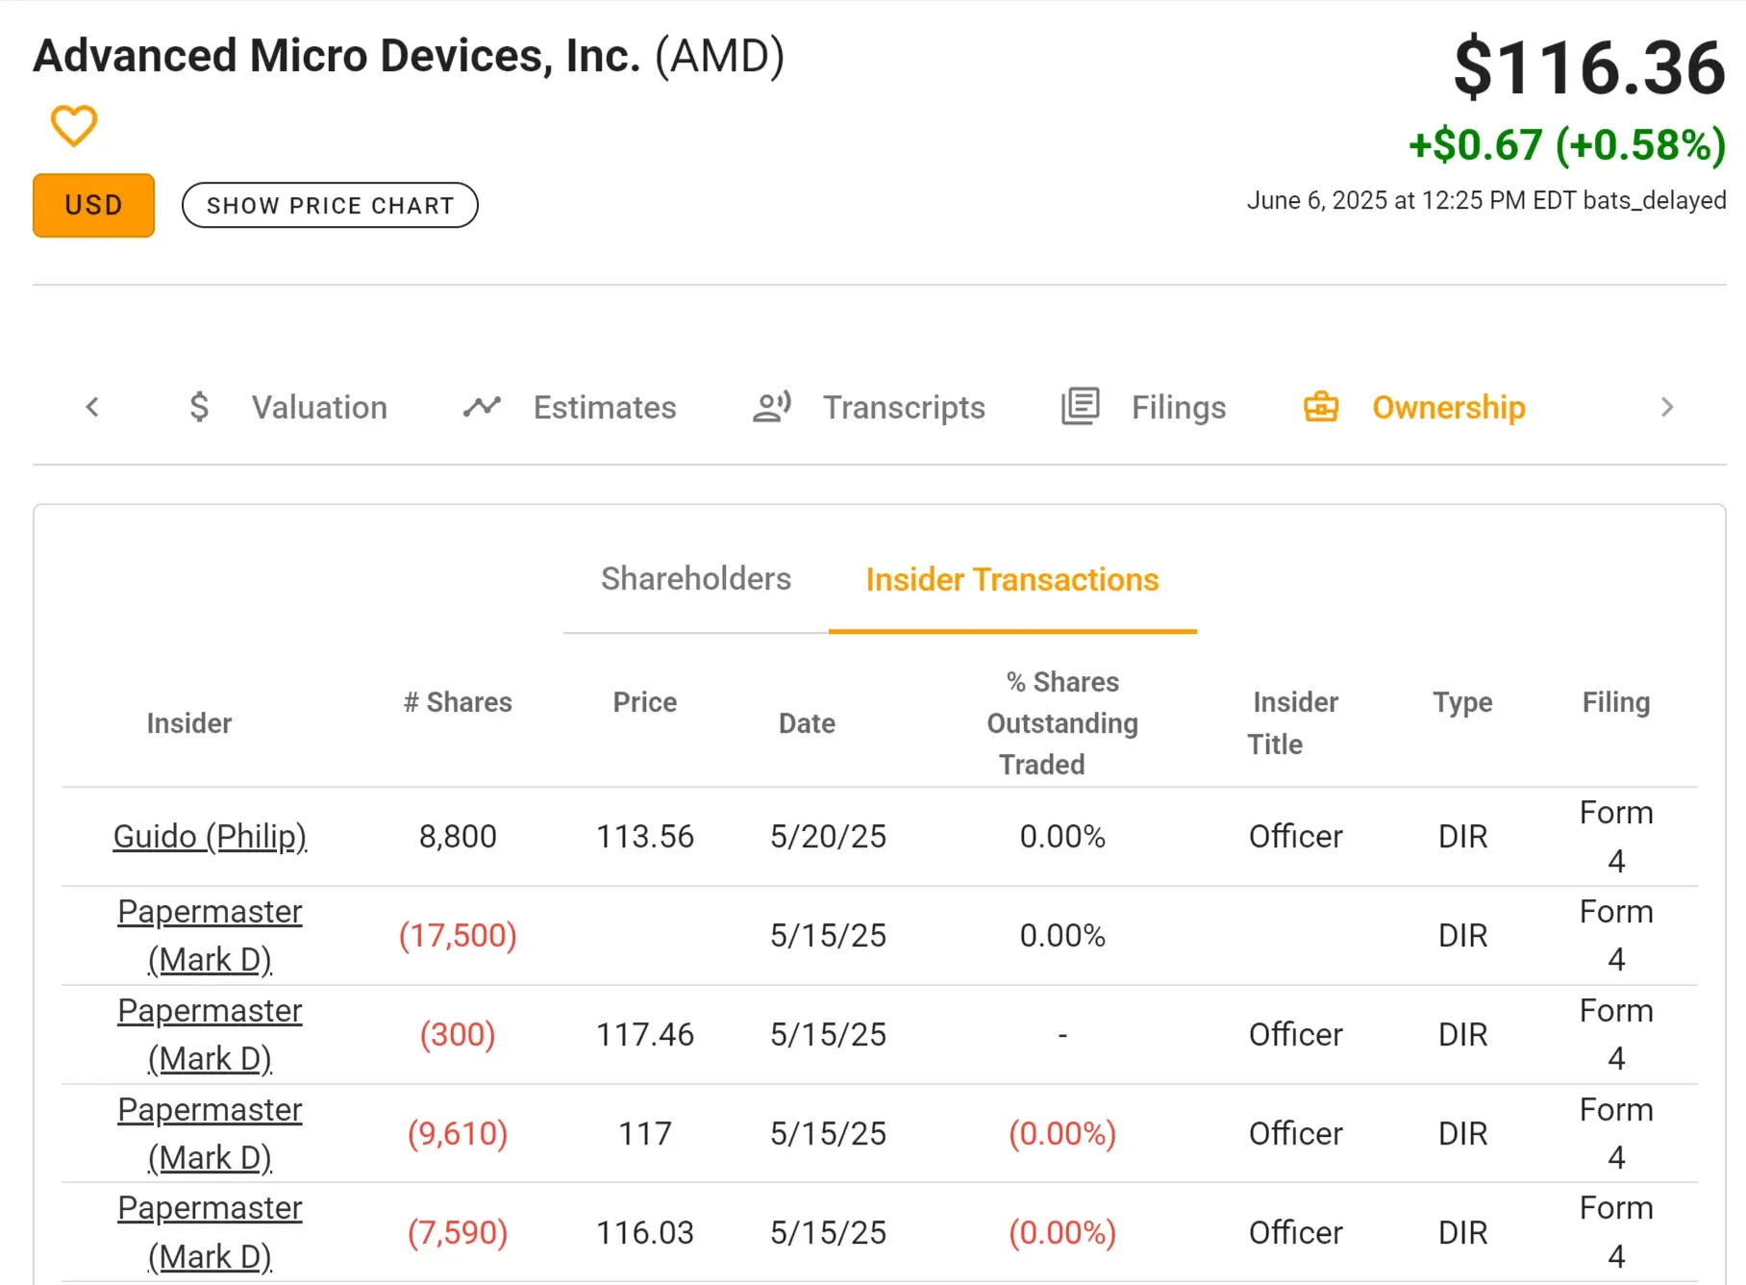Select the Insider Transactions sub-tab
Viewport: 1746px width, 1285px height.
pos(1012,579)
